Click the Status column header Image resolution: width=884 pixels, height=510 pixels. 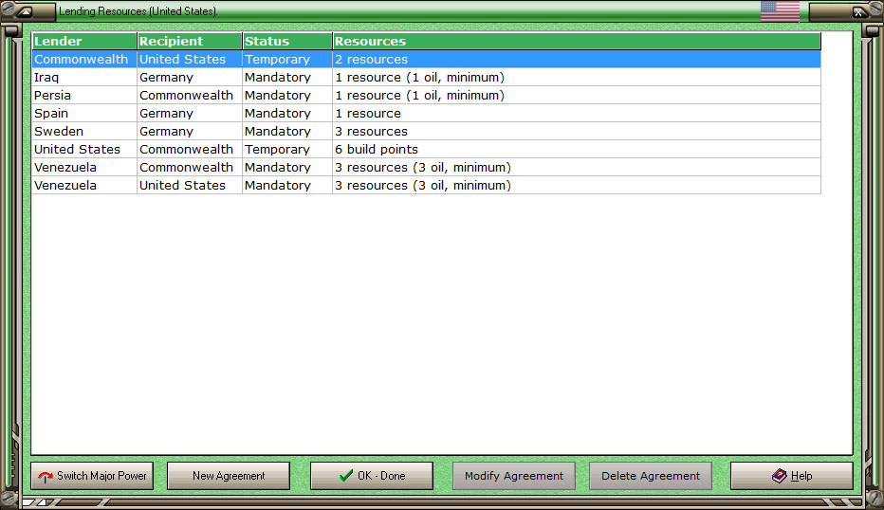(x=287, y=41)
